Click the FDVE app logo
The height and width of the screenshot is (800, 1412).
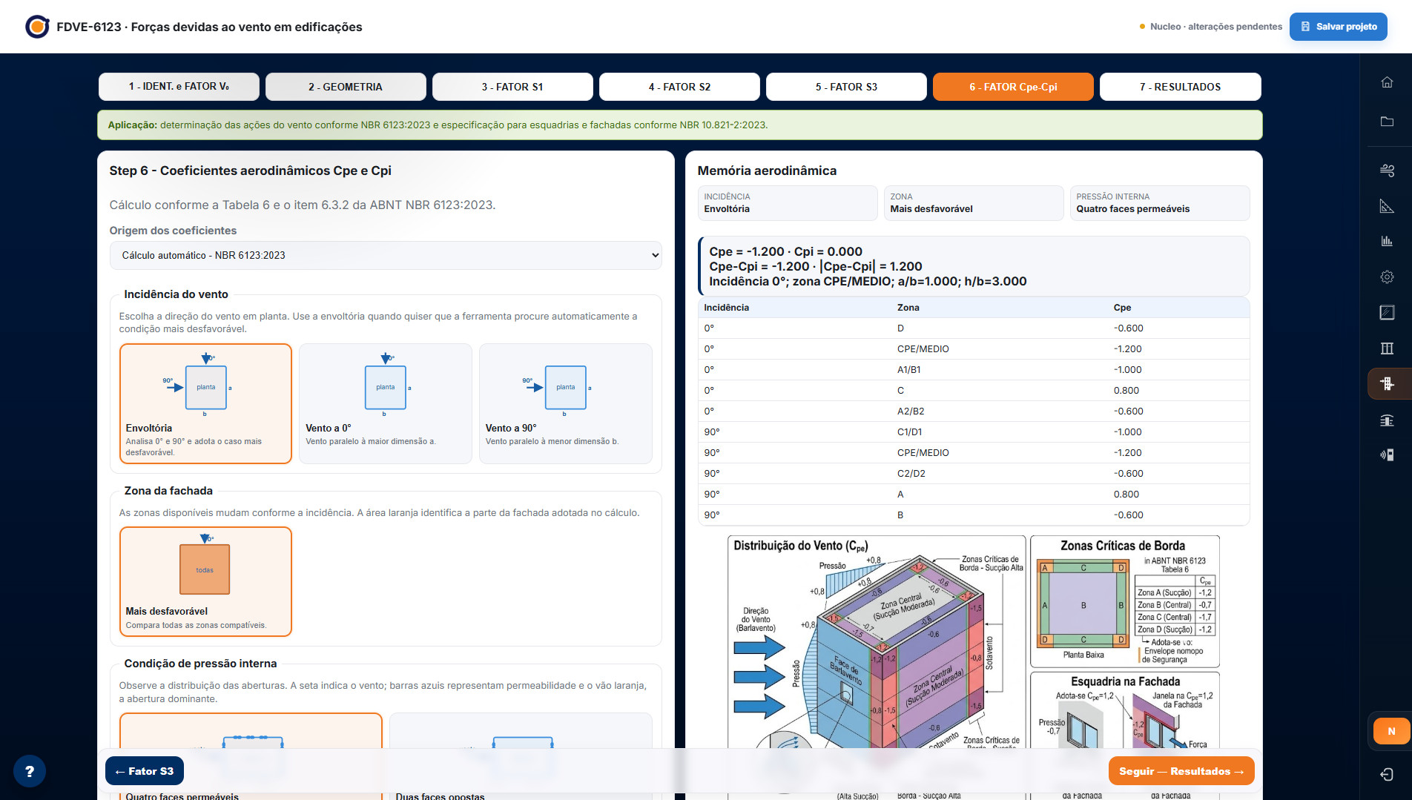click(37, 27)
